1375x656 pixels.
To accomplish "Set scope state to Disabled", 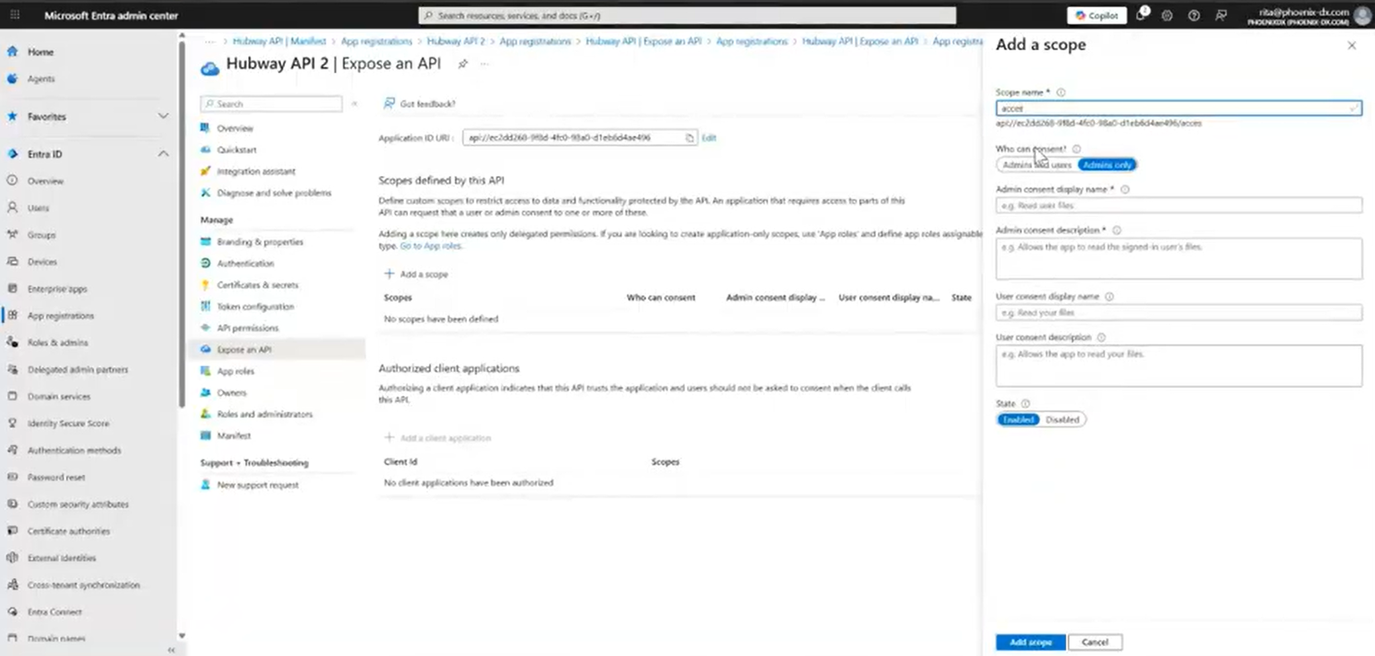I will tap(1062, 420).
